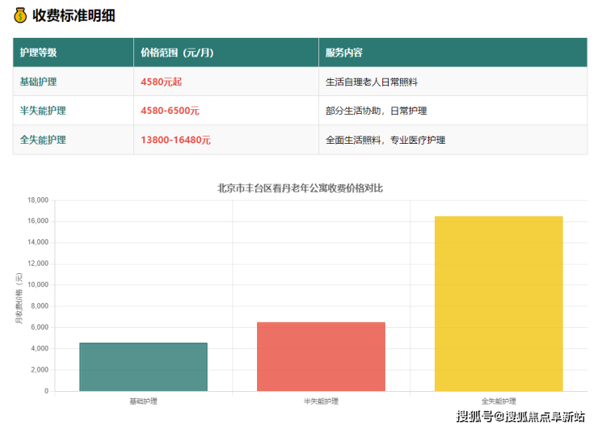Select the 价格范围（元/月） column header

coord(177,53)
